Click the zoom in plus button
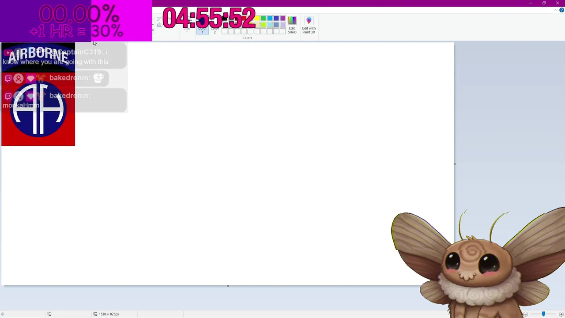565x318 pixels. pyautogui.click(x=561, y=314)
